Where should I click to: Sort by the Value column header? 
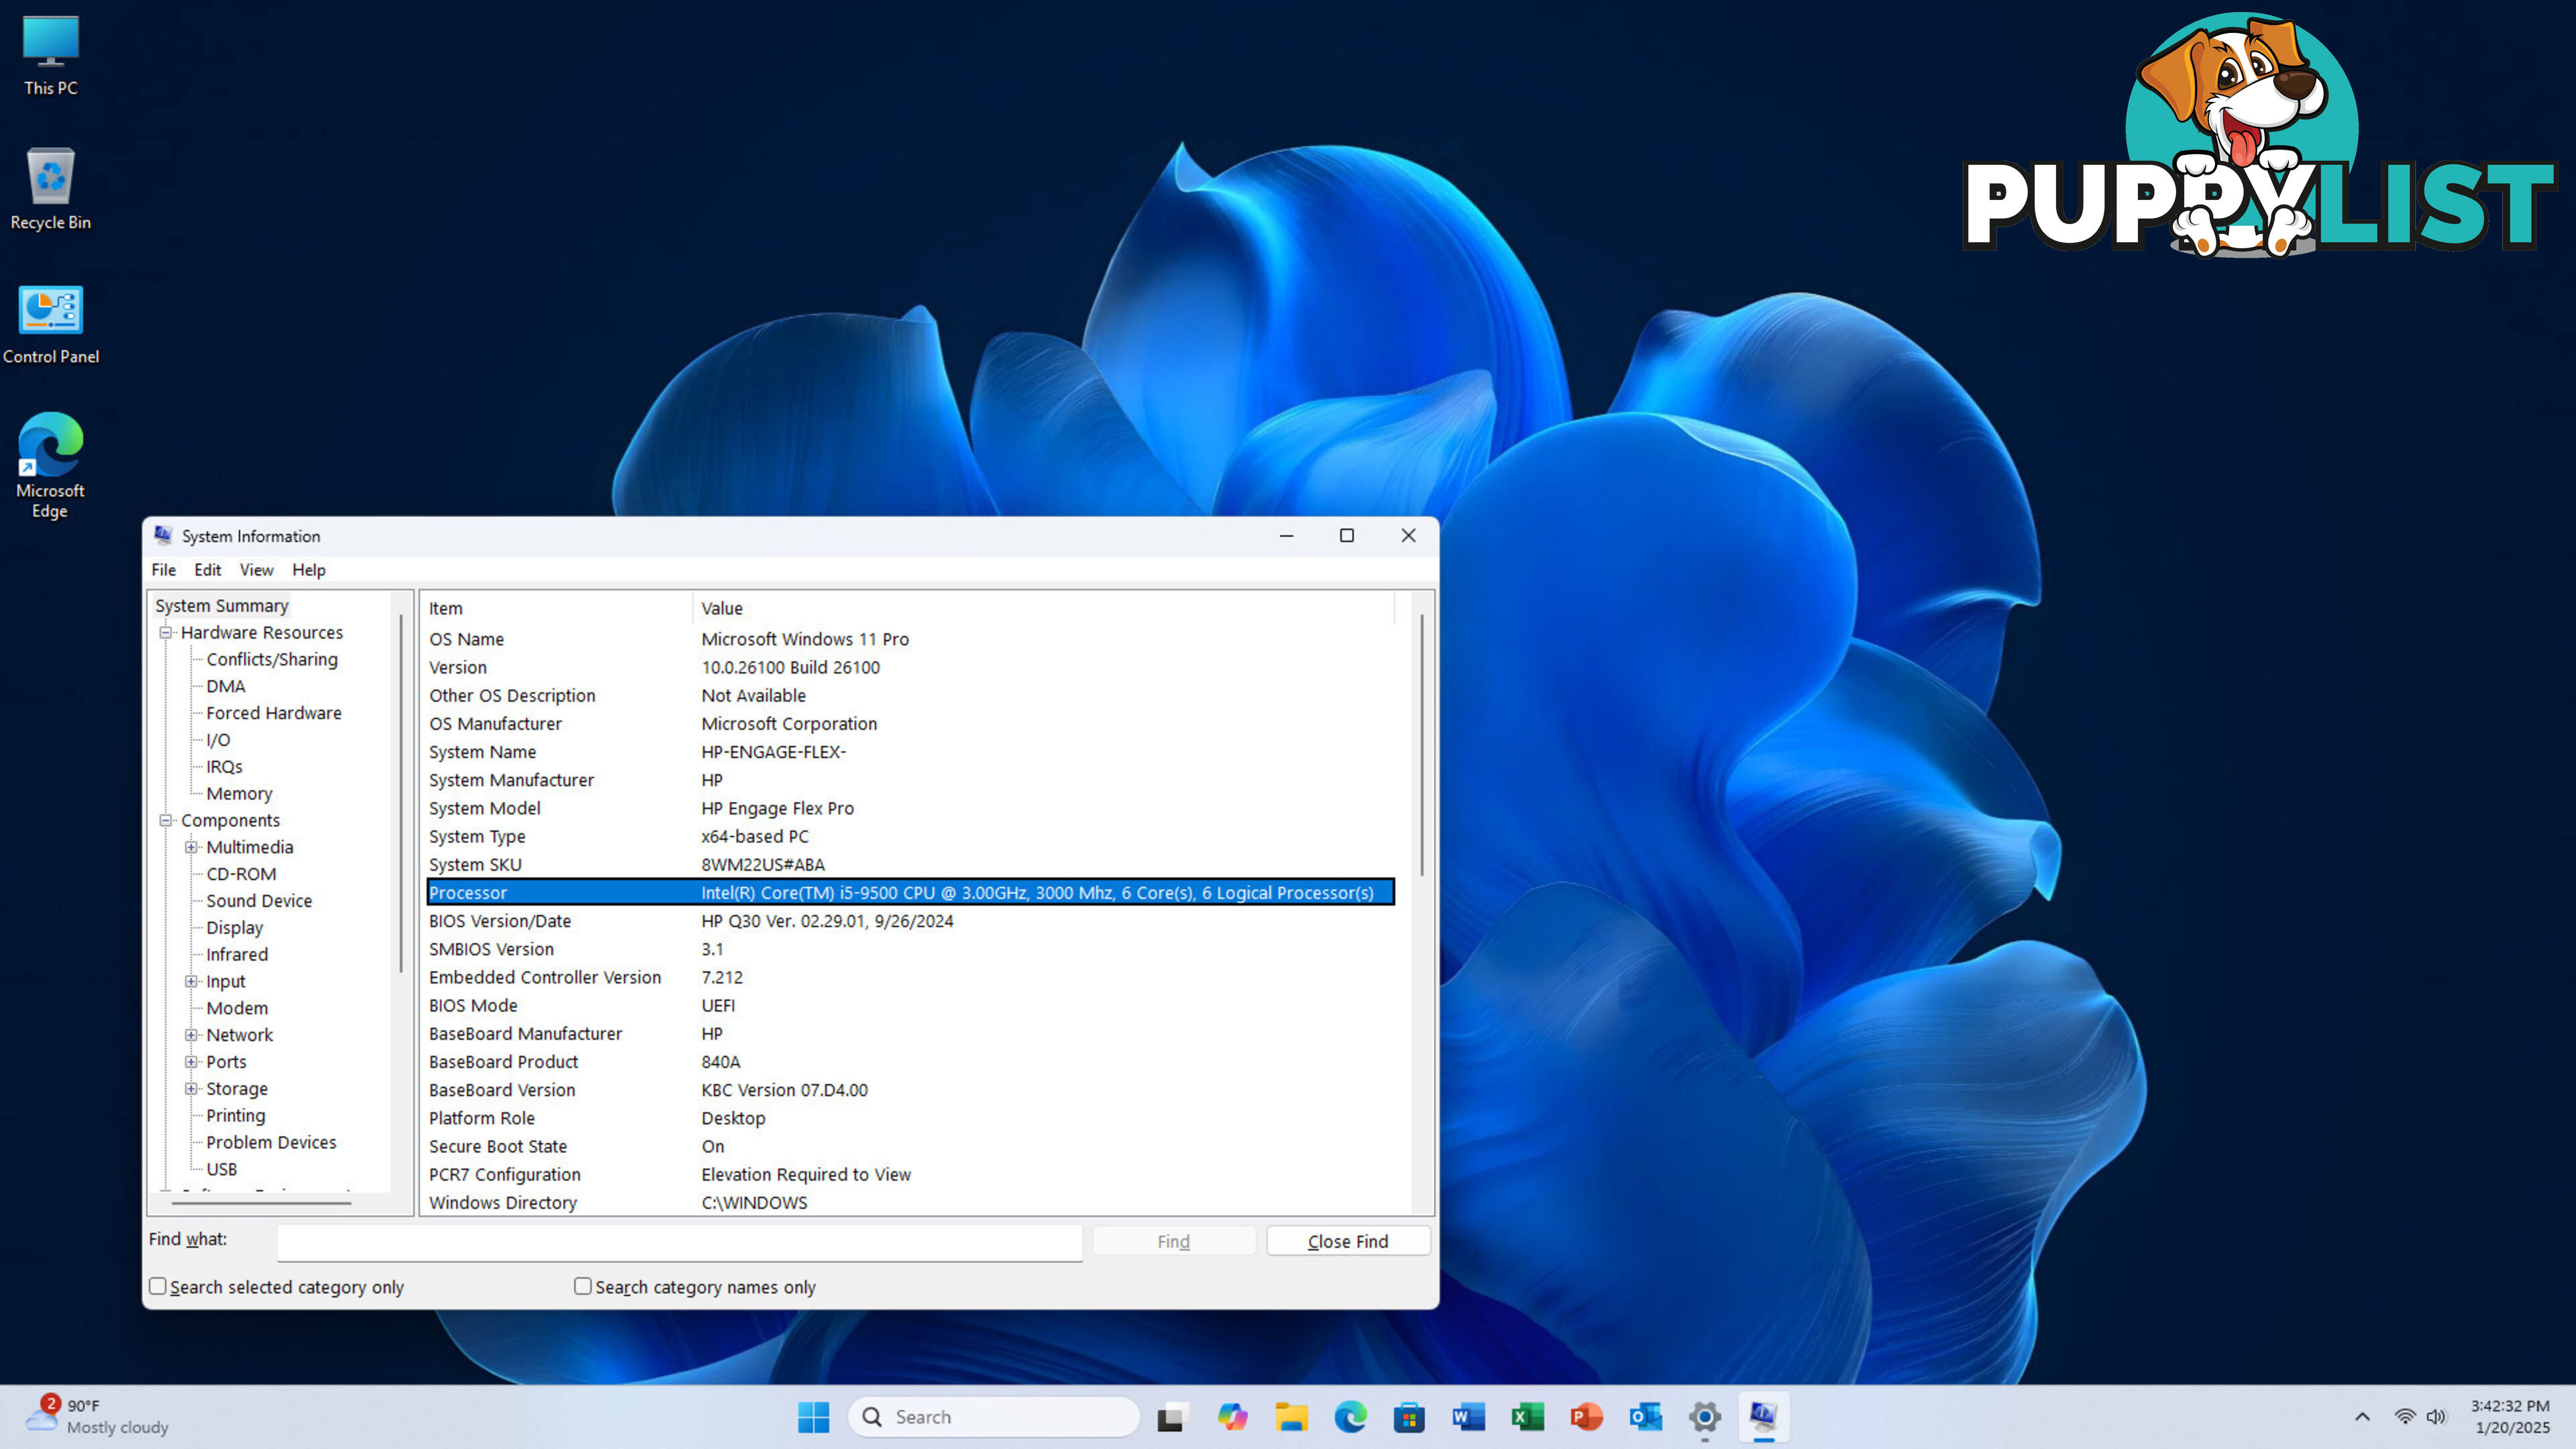[x=1043, y=608]
